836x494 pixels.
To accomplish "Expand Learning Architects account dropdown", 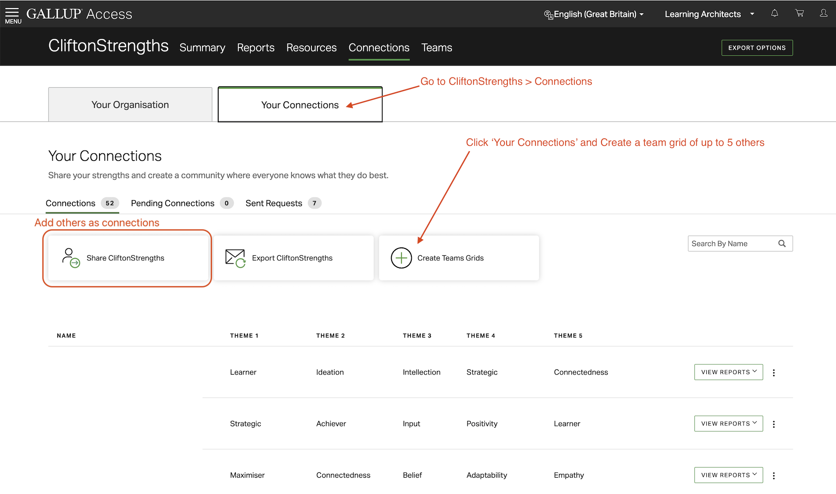I will click(x=709, y=14).
